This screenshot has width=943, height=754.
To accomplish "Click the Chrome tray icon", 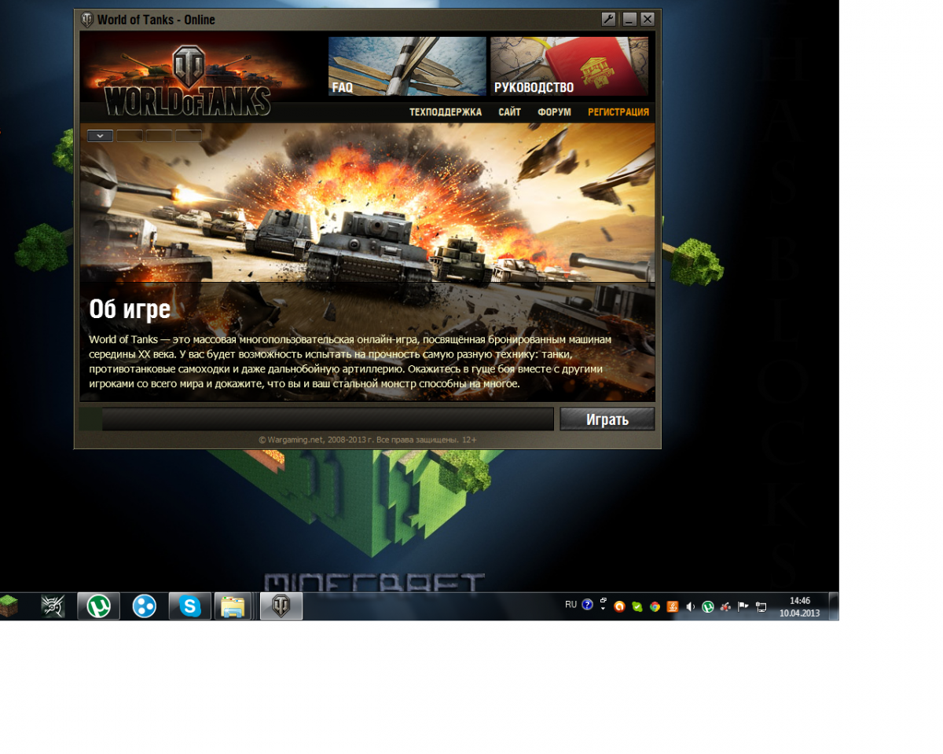I will (x=655, y=606).
